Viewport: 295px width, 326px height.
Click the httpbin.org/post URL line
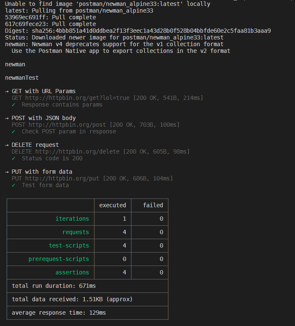95,125
